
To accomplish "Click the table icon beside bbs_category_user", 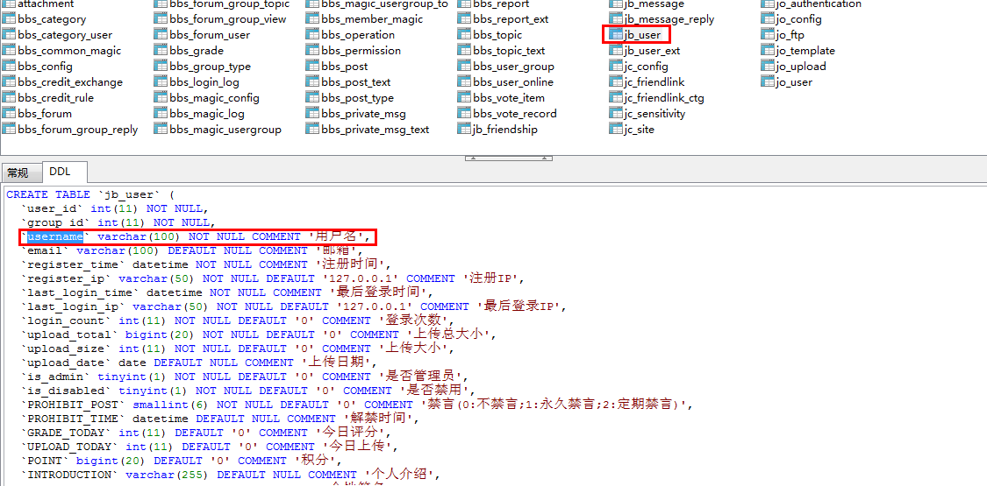I will [x=9, y=35].
